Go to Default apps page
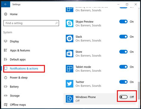141x109 pixels. point(18,59)
